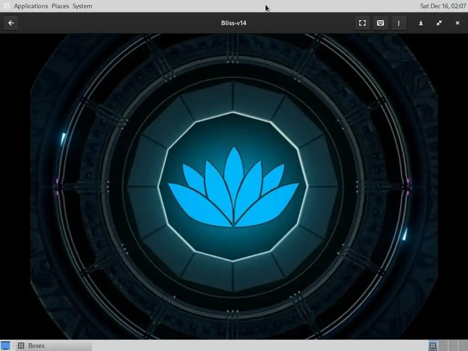468x351 pixels.
Task: Click the Bliss lotus logo in VM display
Action: [234, 187]
